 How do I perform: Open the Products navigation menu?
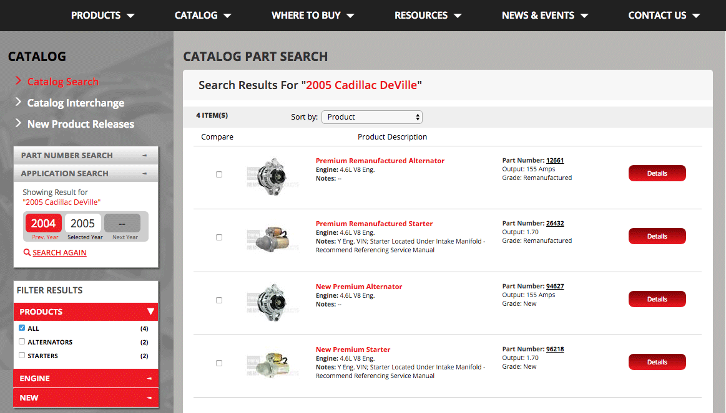point(102,15)
